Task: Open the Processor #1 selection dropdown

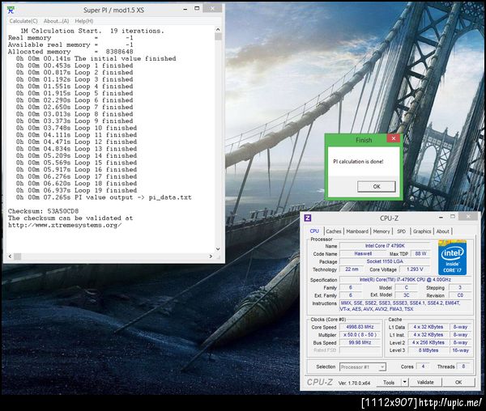Action: (362, 367)
